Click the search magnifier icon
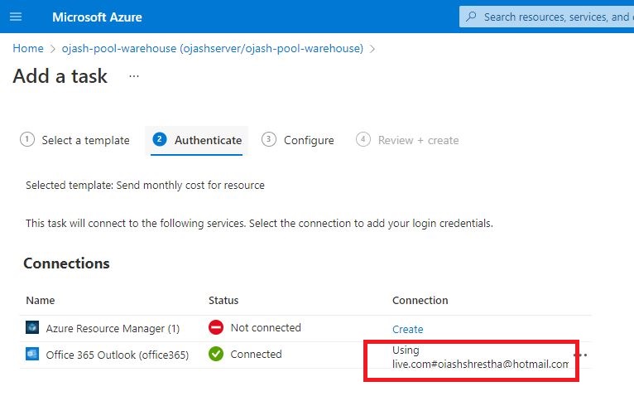 click(x=472, y=17)
